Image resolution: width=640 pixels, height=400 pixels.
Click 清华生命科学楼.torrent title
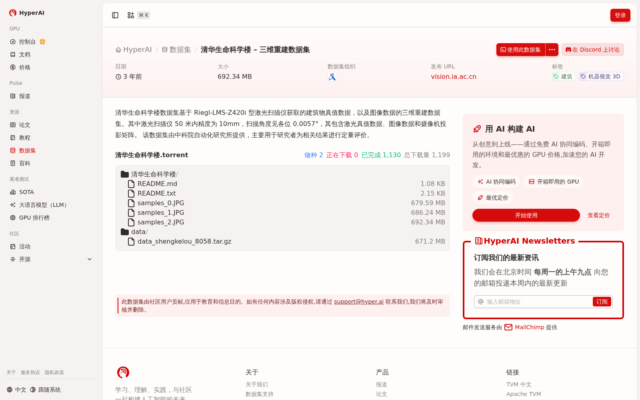(x=152, y=155)
